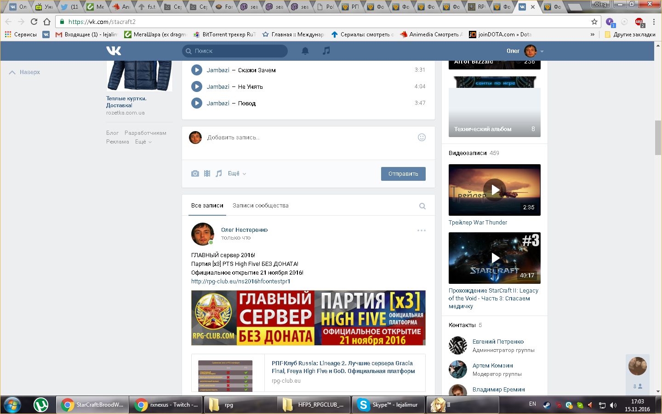The height and width of the screenshot is (414, 662).
Task: Search the wall posts with magnifier icon
Action: point(422,206)
